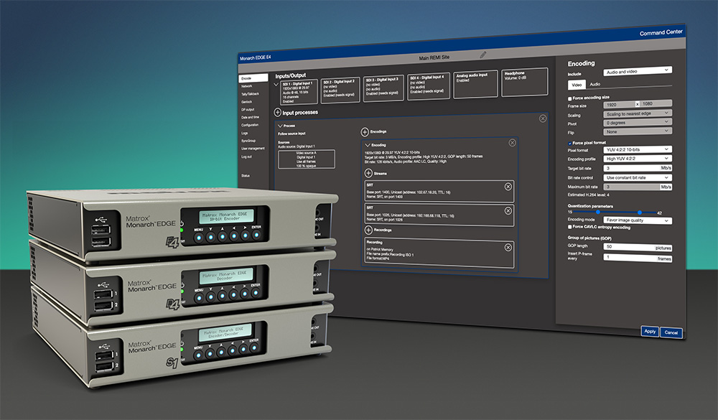This screenshot has height=420, width=718.
Task: Click the Estimated H.264 level: 4 text
Action: [x=589, y=195]
